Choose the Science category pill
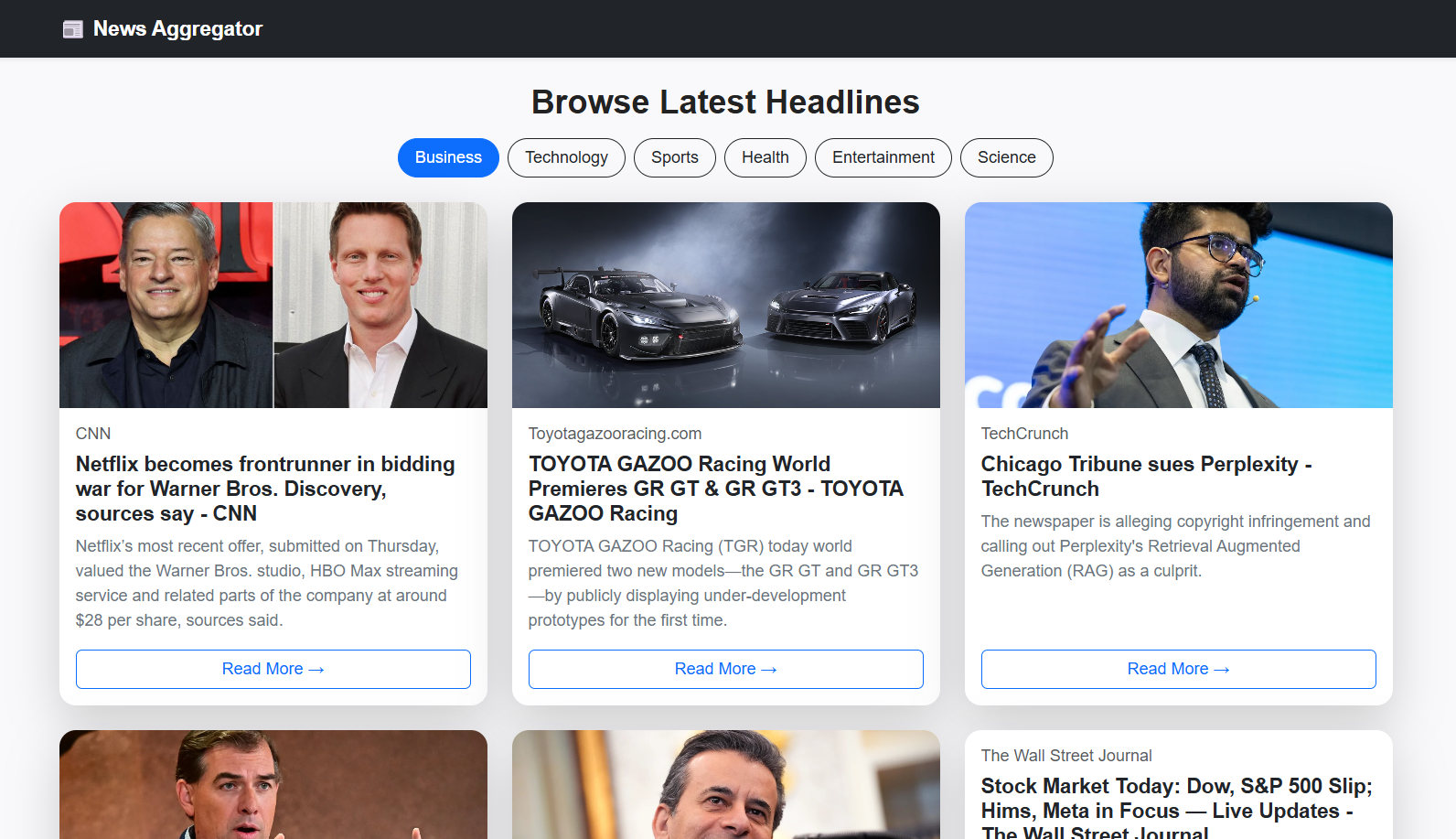 (1006, 157)
